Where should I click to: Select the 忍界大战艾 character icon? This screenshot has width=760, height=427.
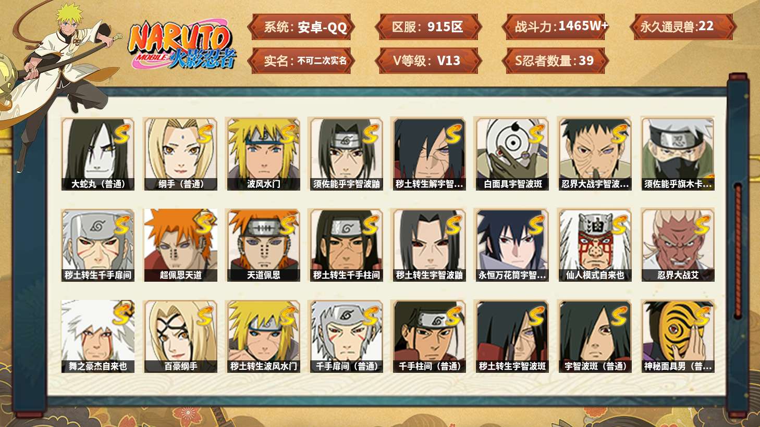[x=678, y=245]
